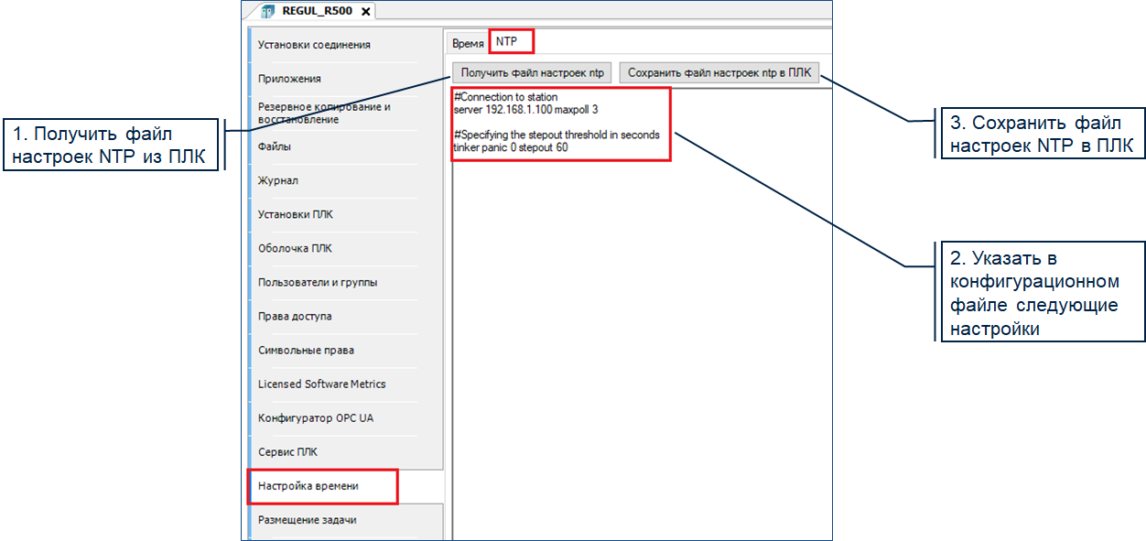Select Оболочка ПЛК in sidebar
1146x541 pixels.
(295, 248)
